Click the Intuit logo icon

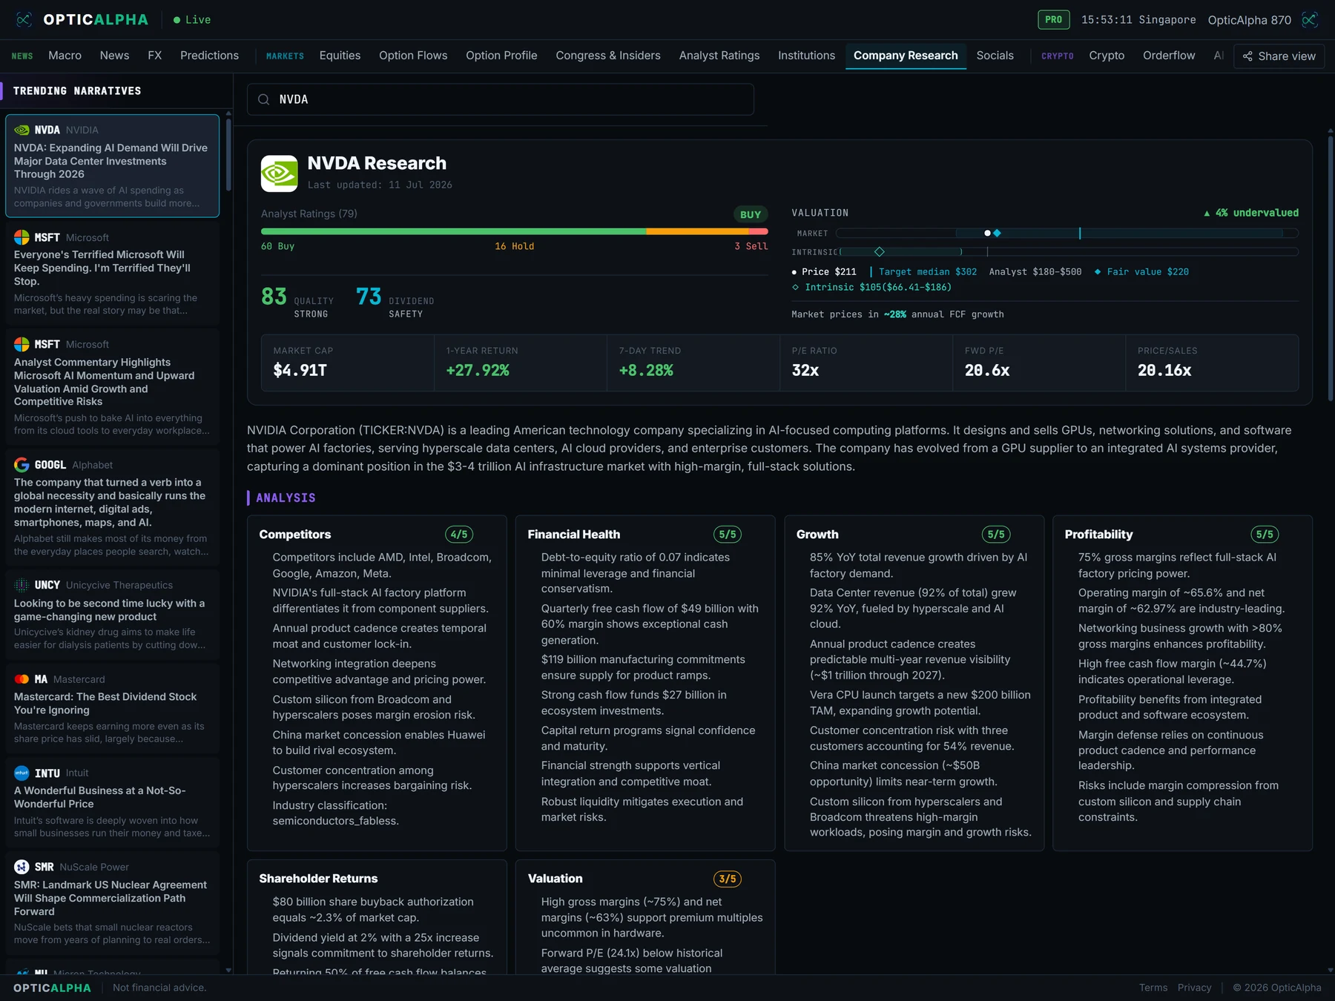click(x=22, y=773)
